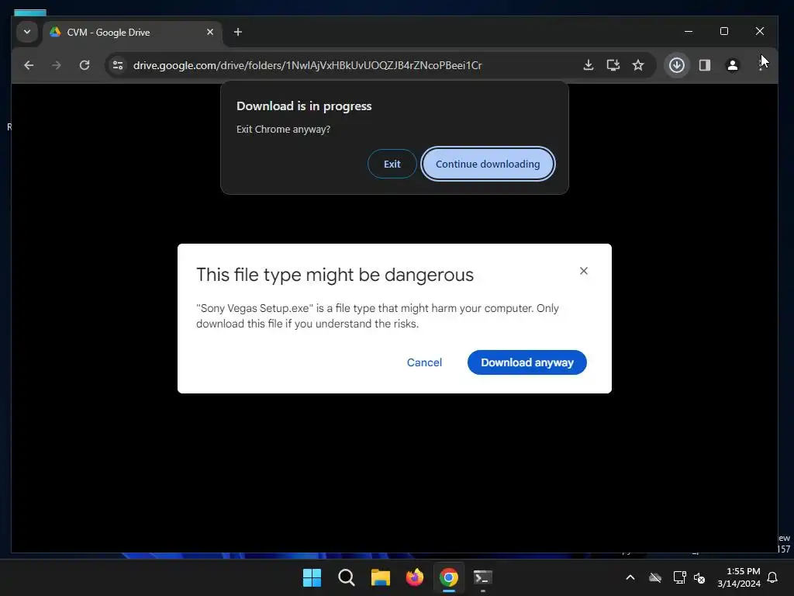Open the clock showing 1:55 PM
The width and height of the screenshot is (794, 596).
739,577
